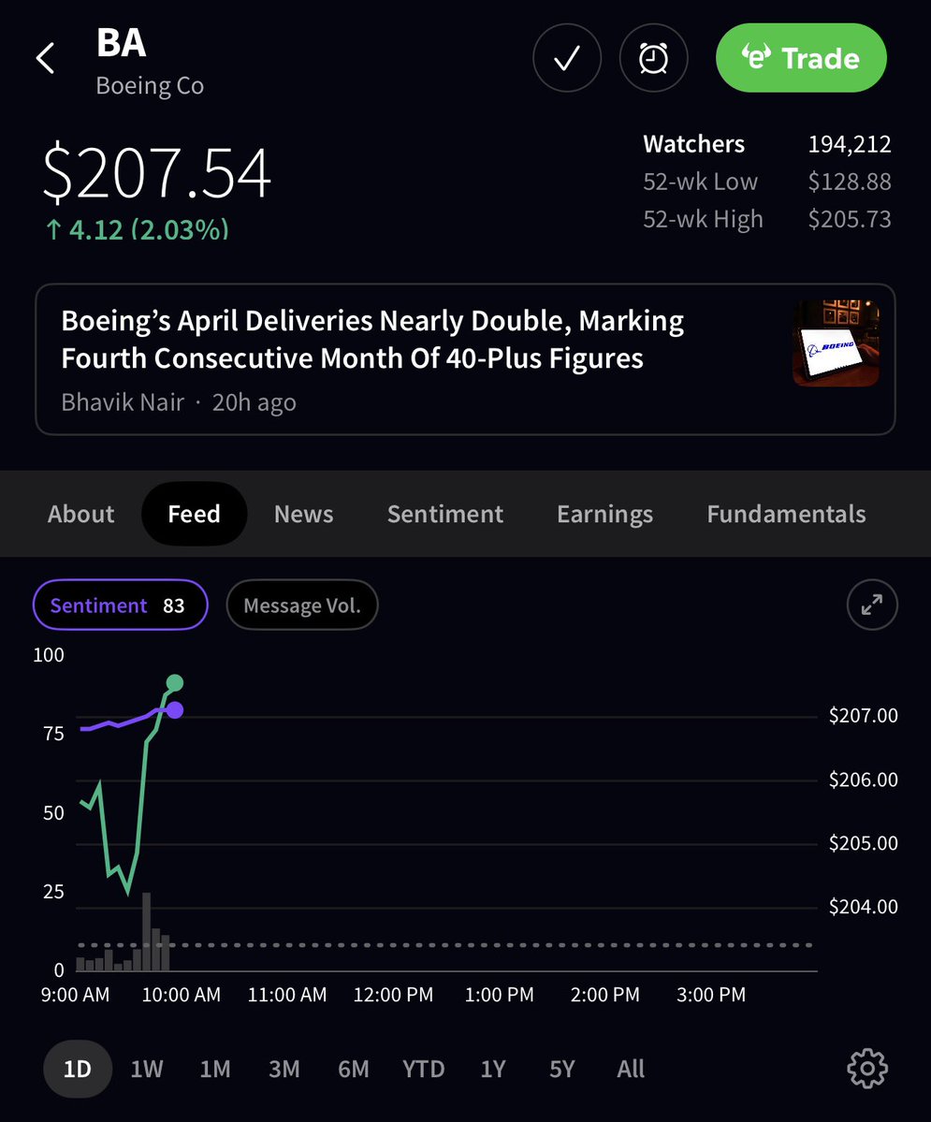Tap the green Trade button
Image resolution: width=931 pixels, height=1122 pixels.
801,58
